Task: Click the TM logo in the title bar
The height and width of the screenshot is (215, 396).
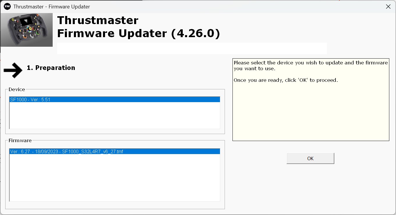Action: (x=7, y=6)
